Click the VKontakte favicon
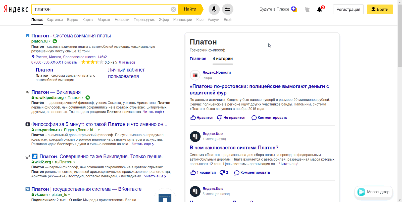Image resolution: width=402 pixels, height=202 pixels. (28, 189)
